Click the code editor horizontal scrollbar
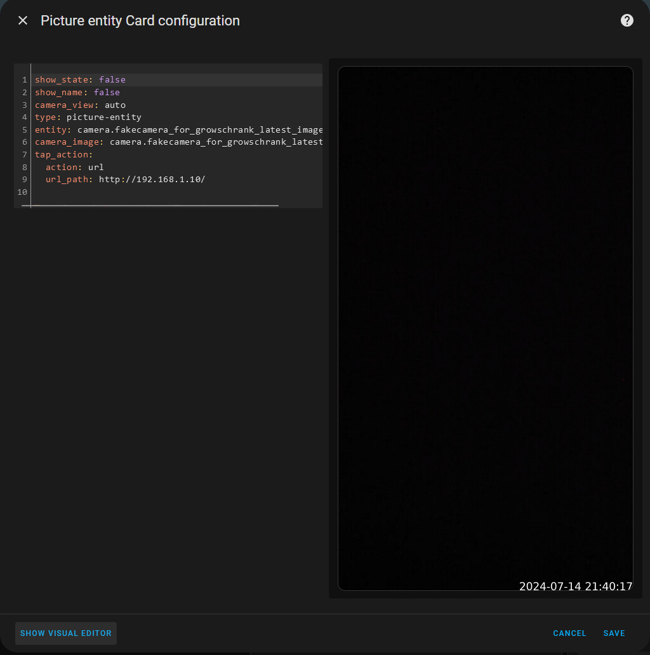 point(150,206)
